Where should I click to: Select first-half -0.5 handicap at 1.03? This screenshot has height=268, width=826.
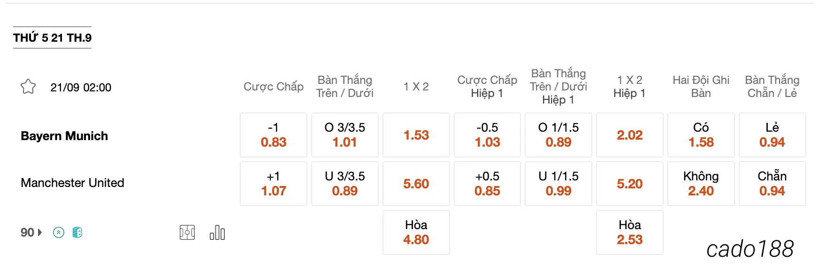click(x=488, y=135)
